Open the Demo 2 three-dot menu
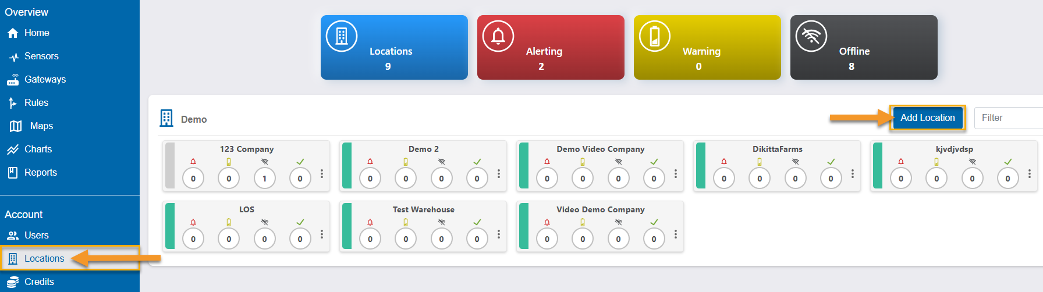Screen dimensions: 1043x292 [499, 173]
